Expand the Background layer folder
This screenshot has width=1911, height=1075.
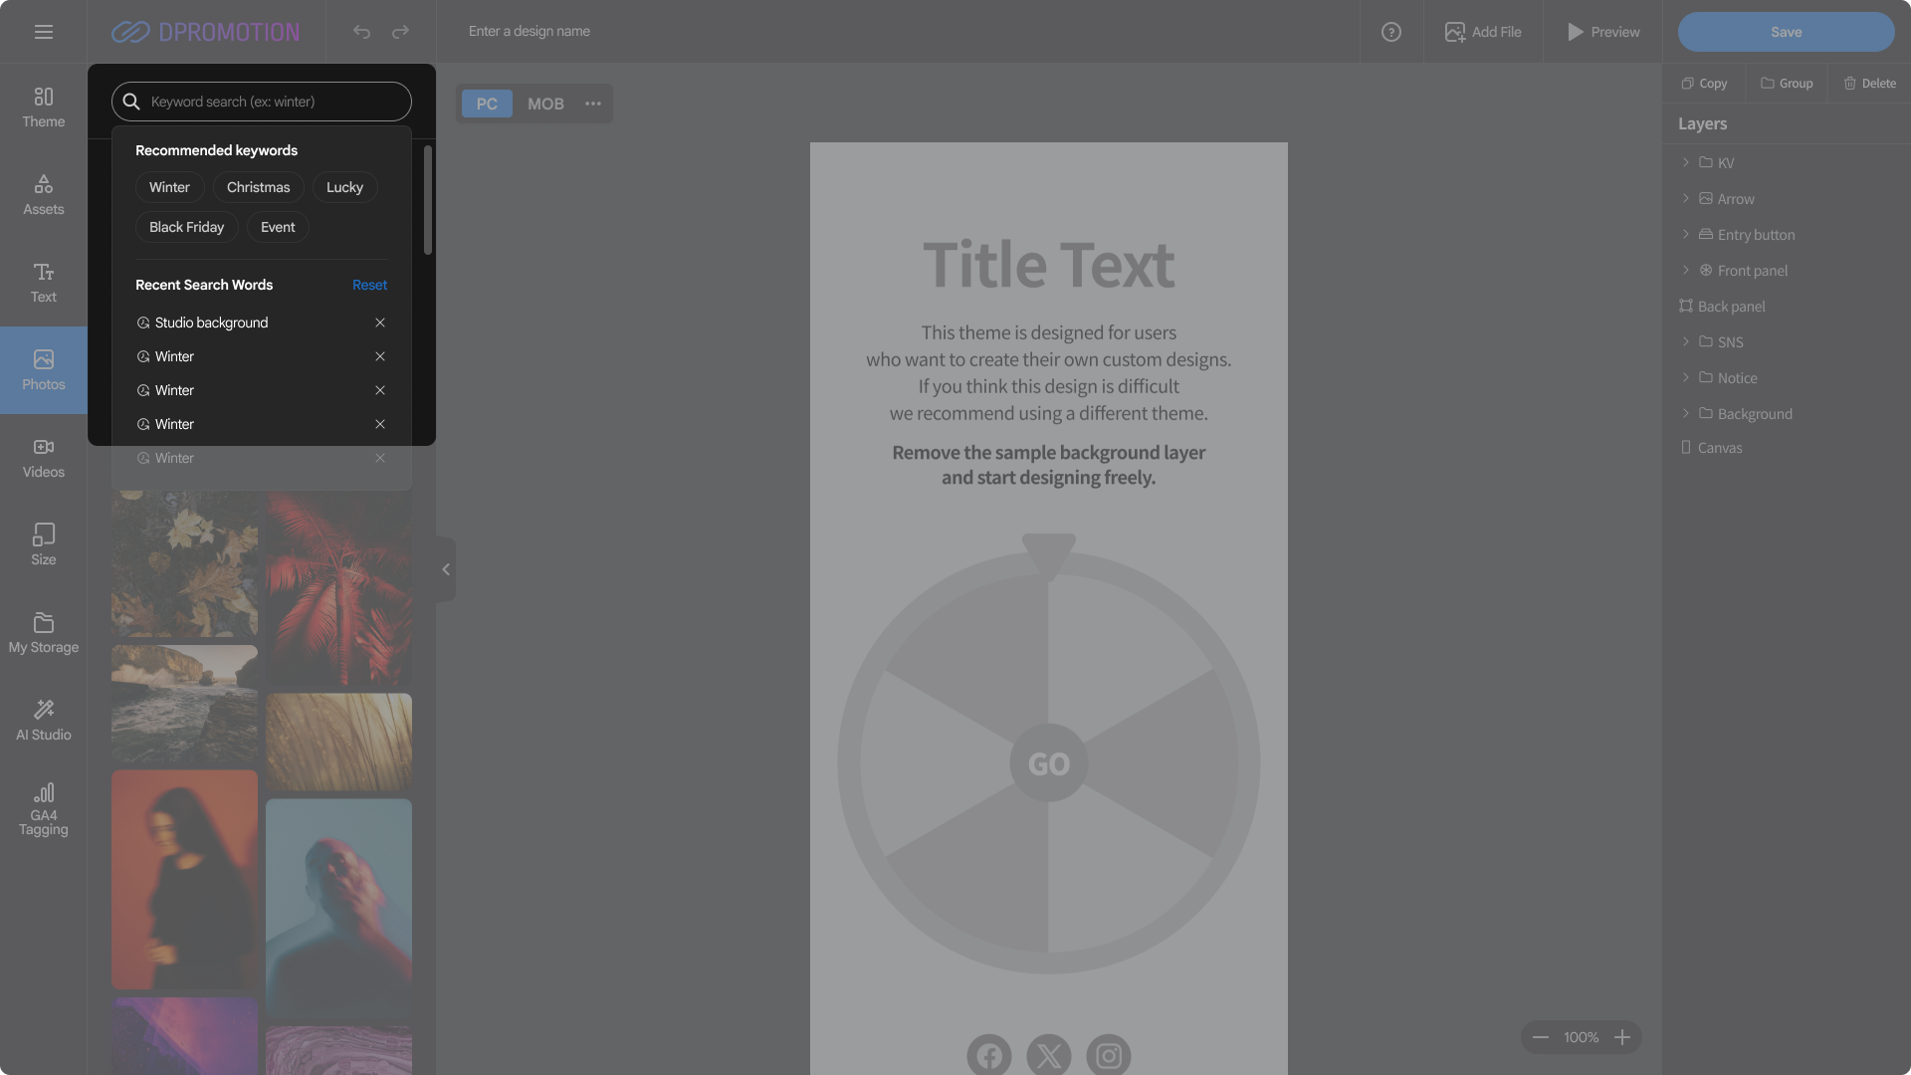pos(1685,413)
